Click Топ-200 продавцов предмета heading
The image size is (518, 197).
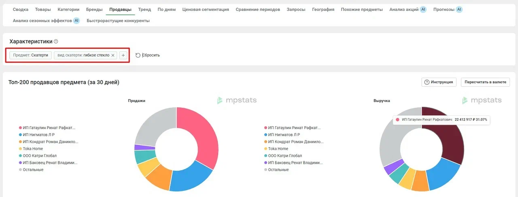click(x=64, y=83)
